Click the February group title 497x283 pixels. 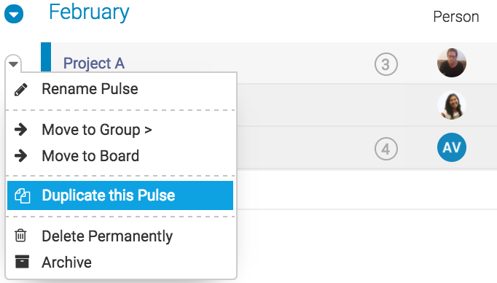click(x=89, y=12)
